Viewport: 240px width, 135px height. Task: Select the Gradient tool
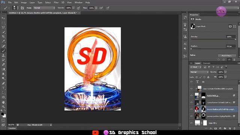click(3, 69)
